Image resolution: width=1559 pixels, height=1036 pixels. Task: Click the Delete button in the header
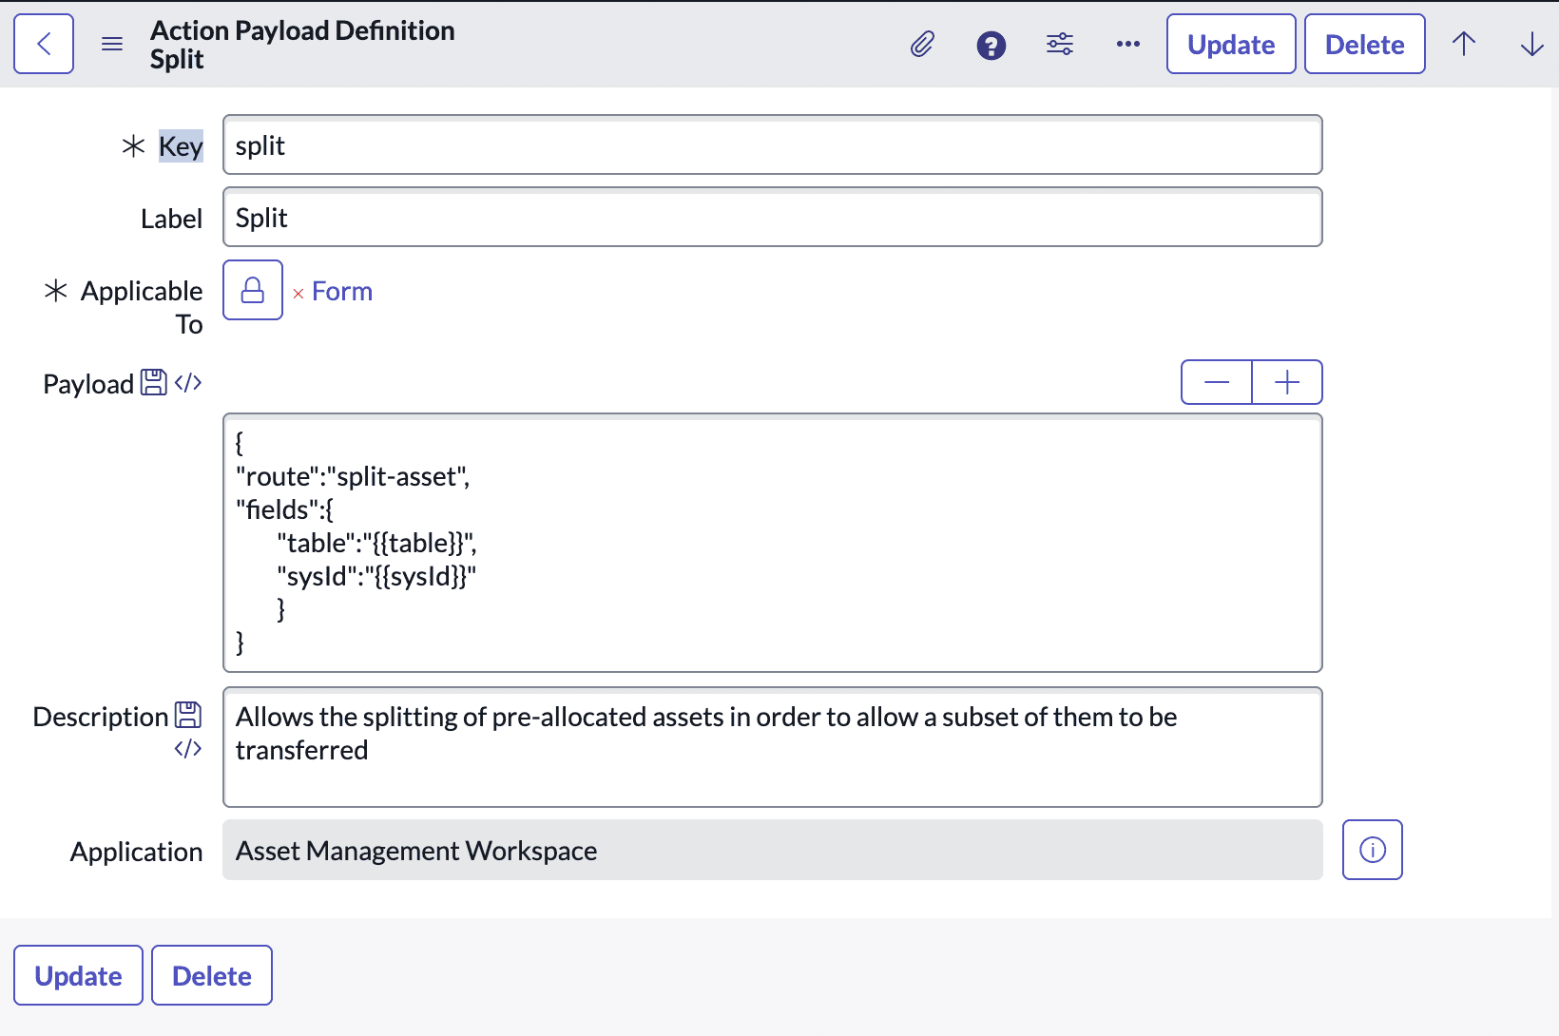pos(1364,44)
